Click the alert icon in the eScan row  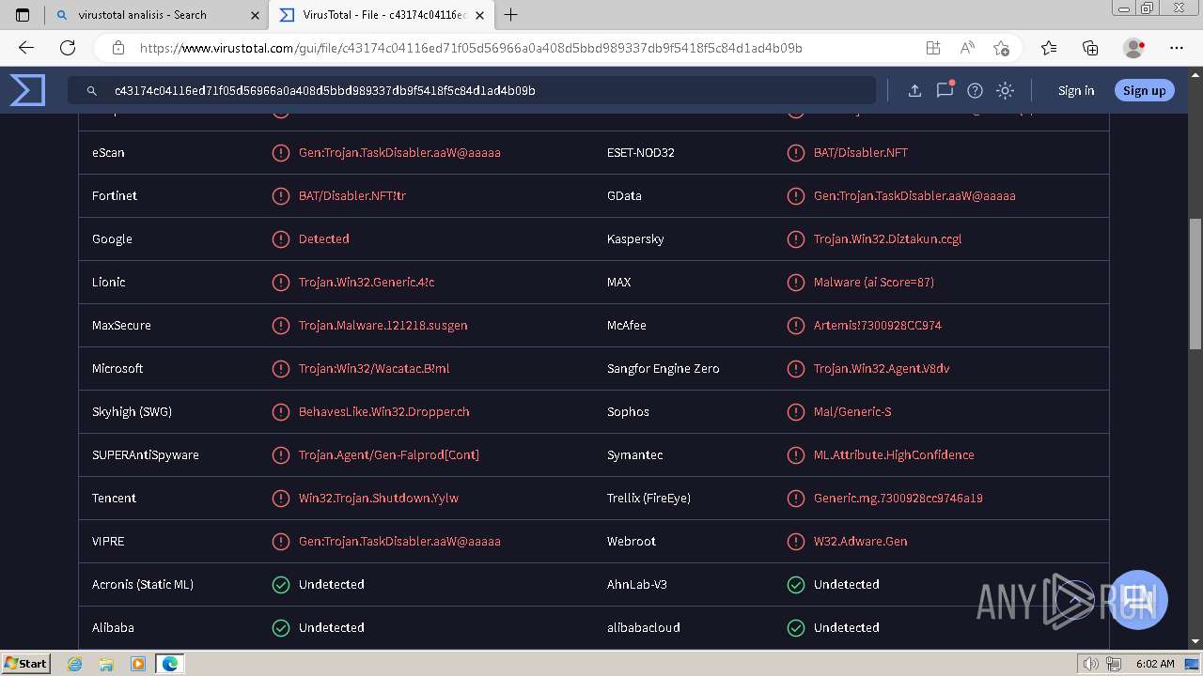pyautogui.click(x=281, y=152)
